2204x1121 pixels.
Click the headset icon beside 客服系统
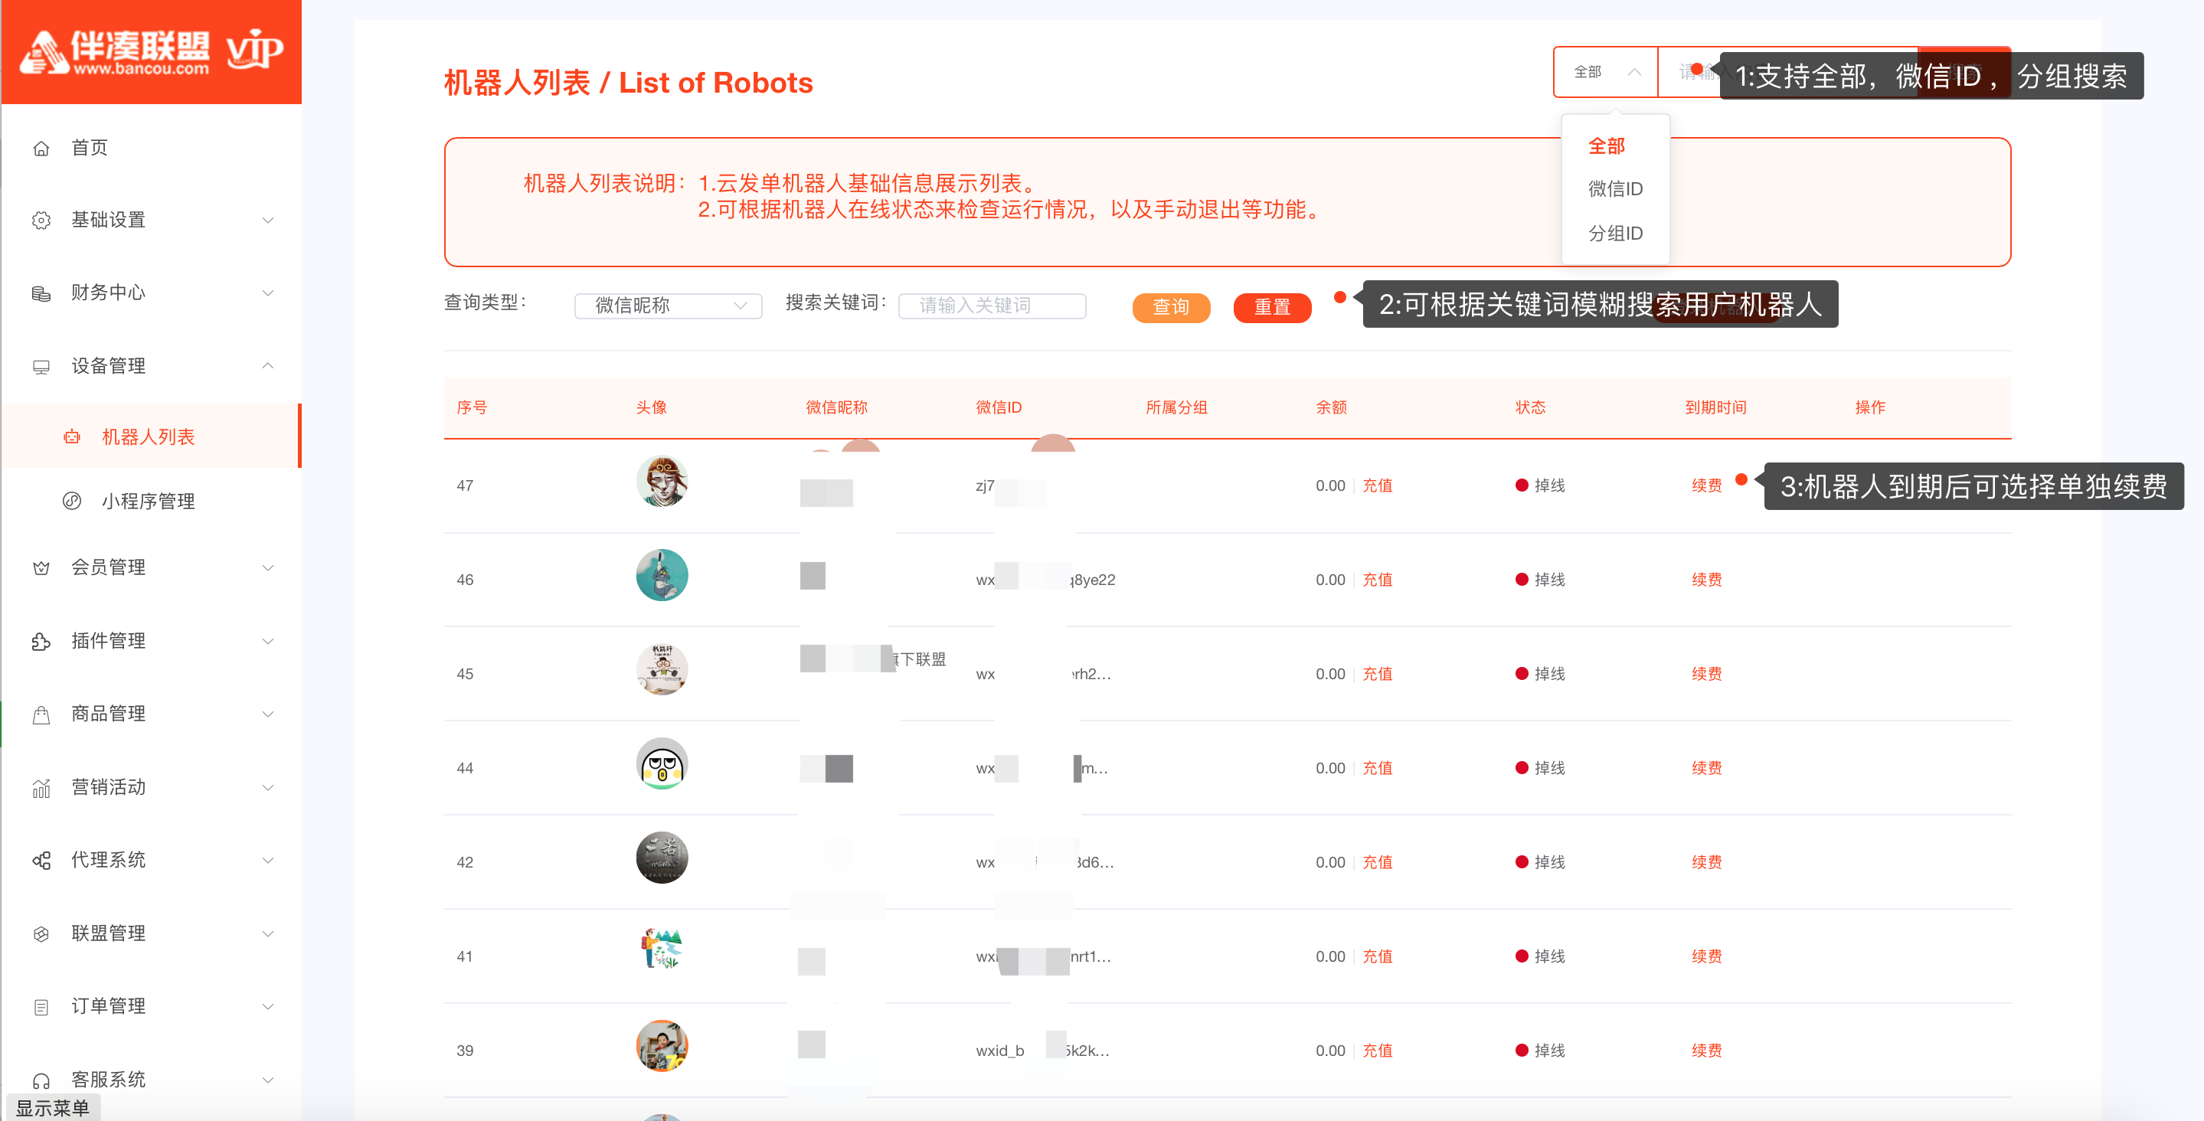[x=41, y=1080]
